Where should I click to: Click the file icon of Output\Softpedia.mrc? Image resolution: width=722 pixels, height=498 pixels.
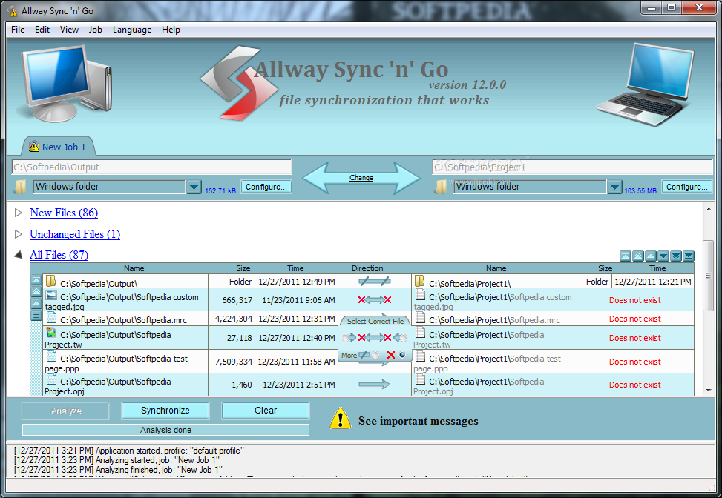52,318
